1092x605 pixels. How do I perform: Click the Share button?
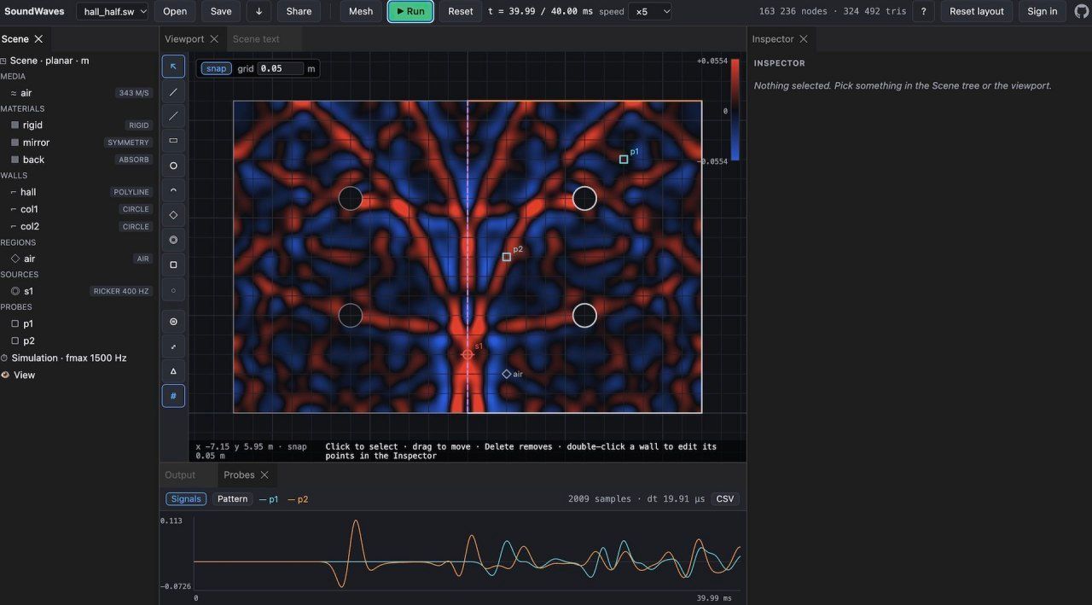(x=299, y=11)
